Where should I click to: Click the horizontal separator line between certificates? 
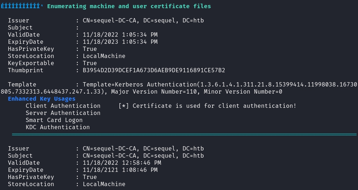[184, 134]
